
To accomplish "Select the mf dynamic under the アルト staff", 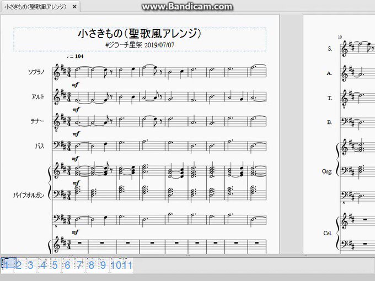I will click(x=76, y=110).
